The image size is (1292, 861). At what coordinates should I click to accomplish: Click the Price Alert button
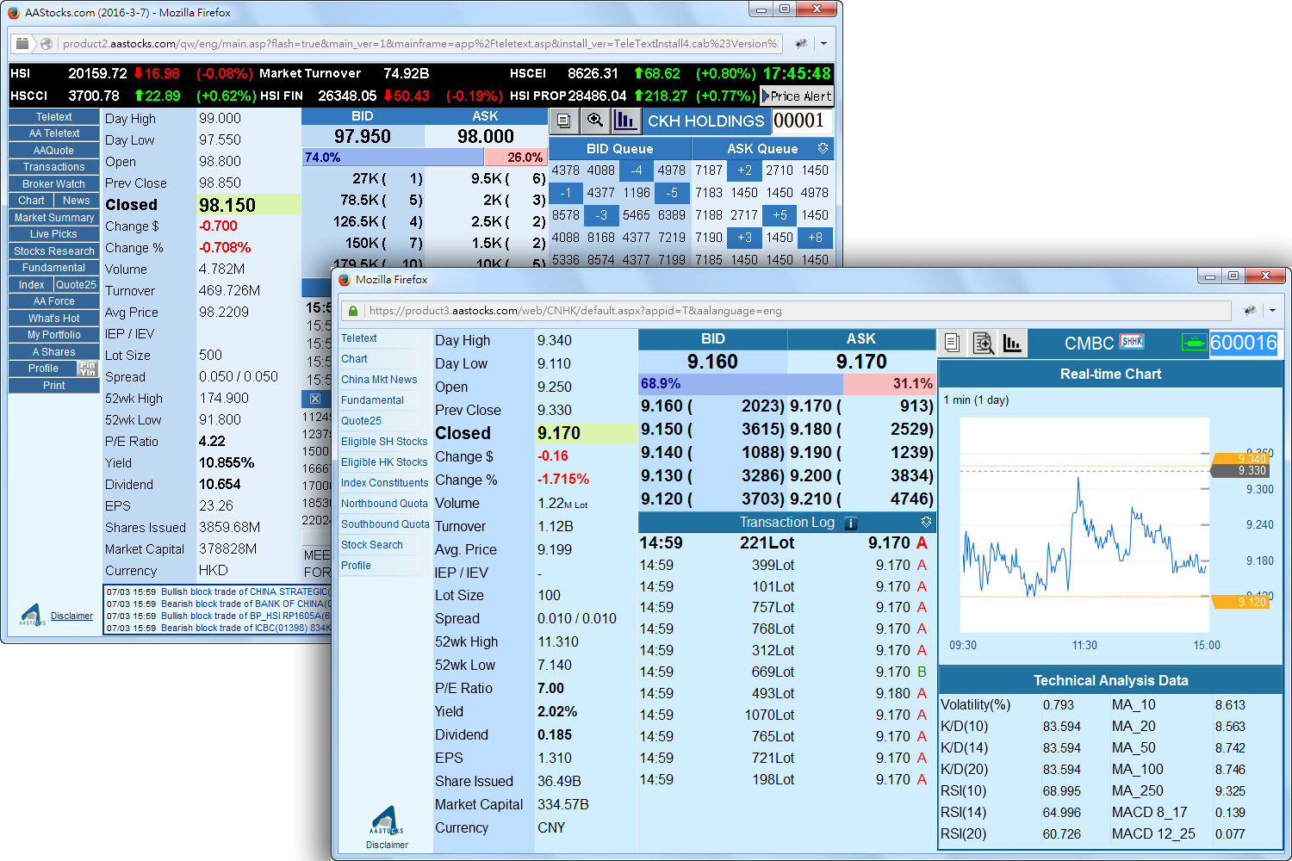pos(797,96)
